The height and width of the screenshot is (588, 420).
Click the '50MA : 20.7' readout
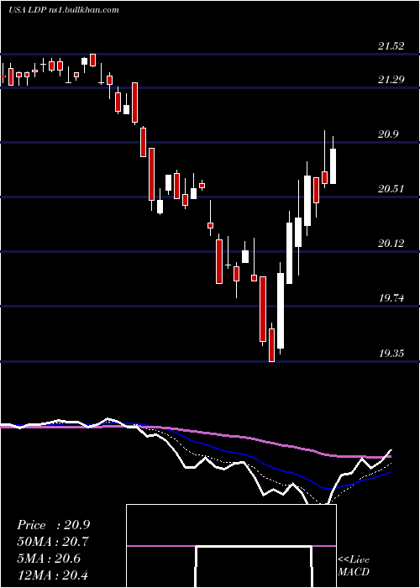click(x=53, y=542)
